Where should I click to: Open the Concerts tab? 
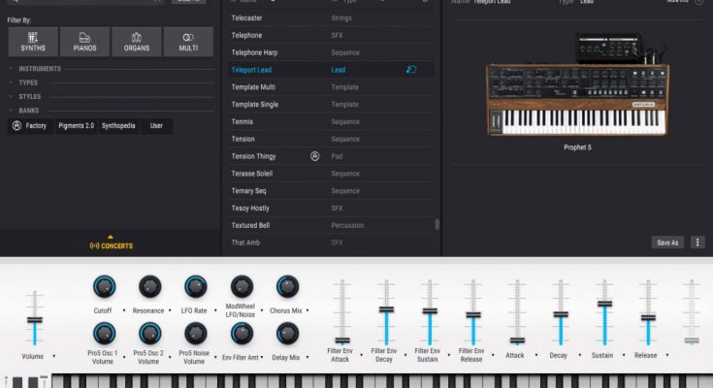[x=111, y=244]
